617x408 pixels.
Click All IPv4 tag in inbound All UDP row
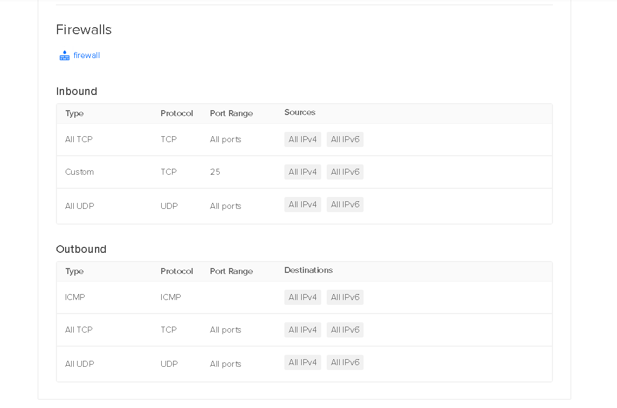[303, 205]
